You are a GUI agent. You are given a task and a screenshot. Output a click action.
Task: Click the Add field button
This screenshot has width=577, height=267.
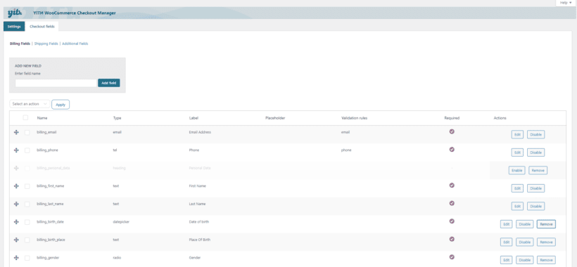pos(109,83)
